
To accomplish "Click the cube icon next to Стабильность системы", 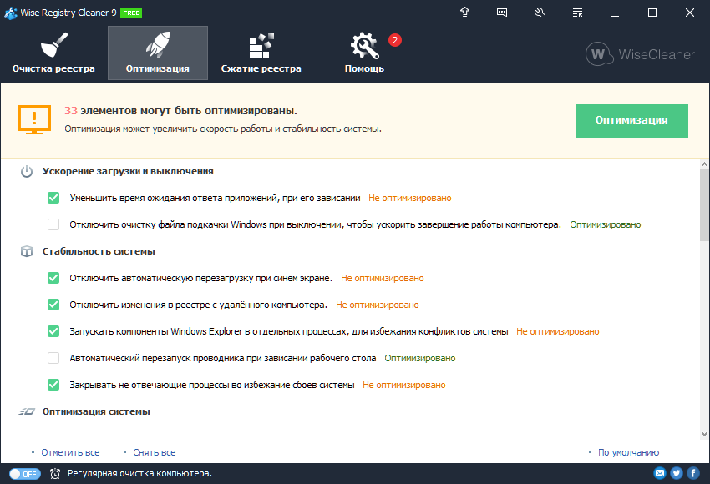I will pyautogui.click(x=27, y=251).
